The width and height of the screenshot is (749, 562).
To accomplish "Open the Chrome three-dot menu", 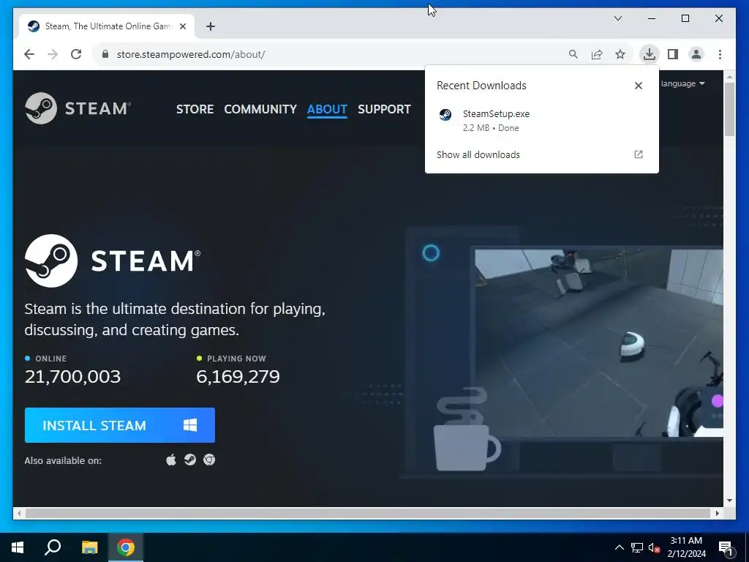I will coord(720,54).
